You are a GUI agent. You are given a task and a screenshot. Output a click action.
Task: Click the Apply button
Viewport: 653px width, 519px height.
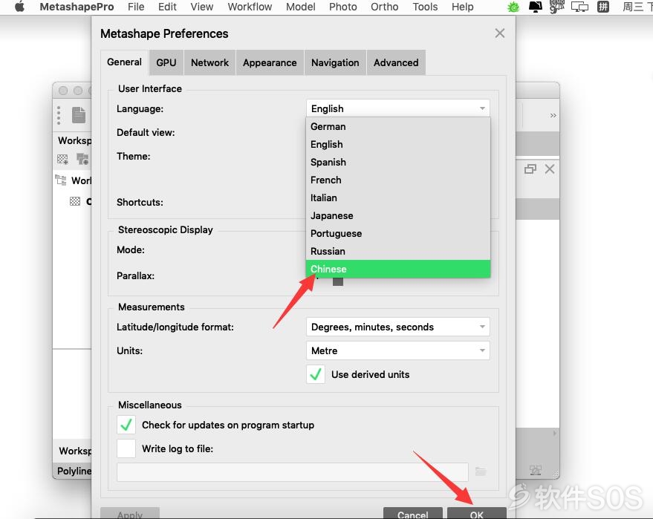(130, 514)
